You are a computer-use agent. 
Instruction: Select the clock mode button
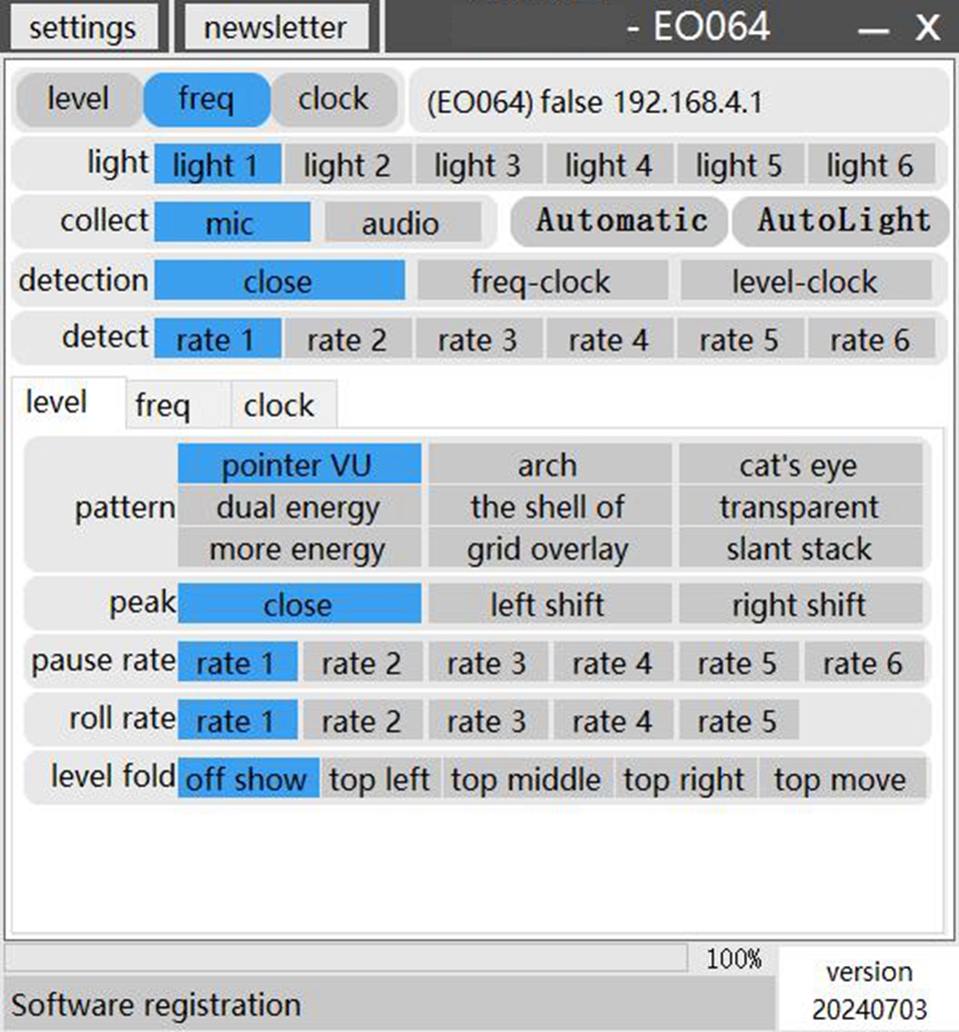(333, 100)
